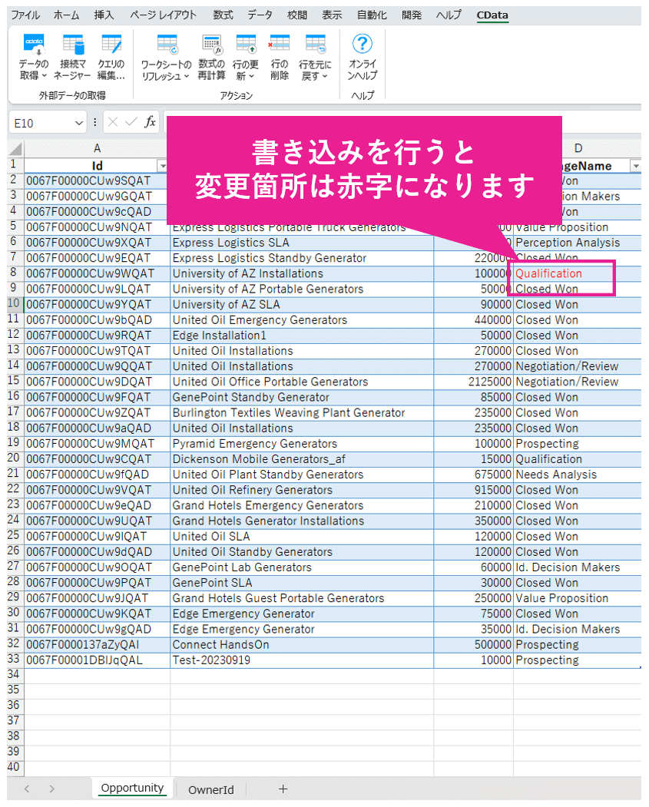Screen dimensions: 649x807
Task: Switch to the 自動化 ribbon tab
Action: pos(372,15)
